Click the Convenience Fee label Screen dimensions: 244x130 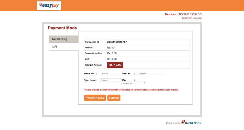pyautogui.click(x=93, y=53)
